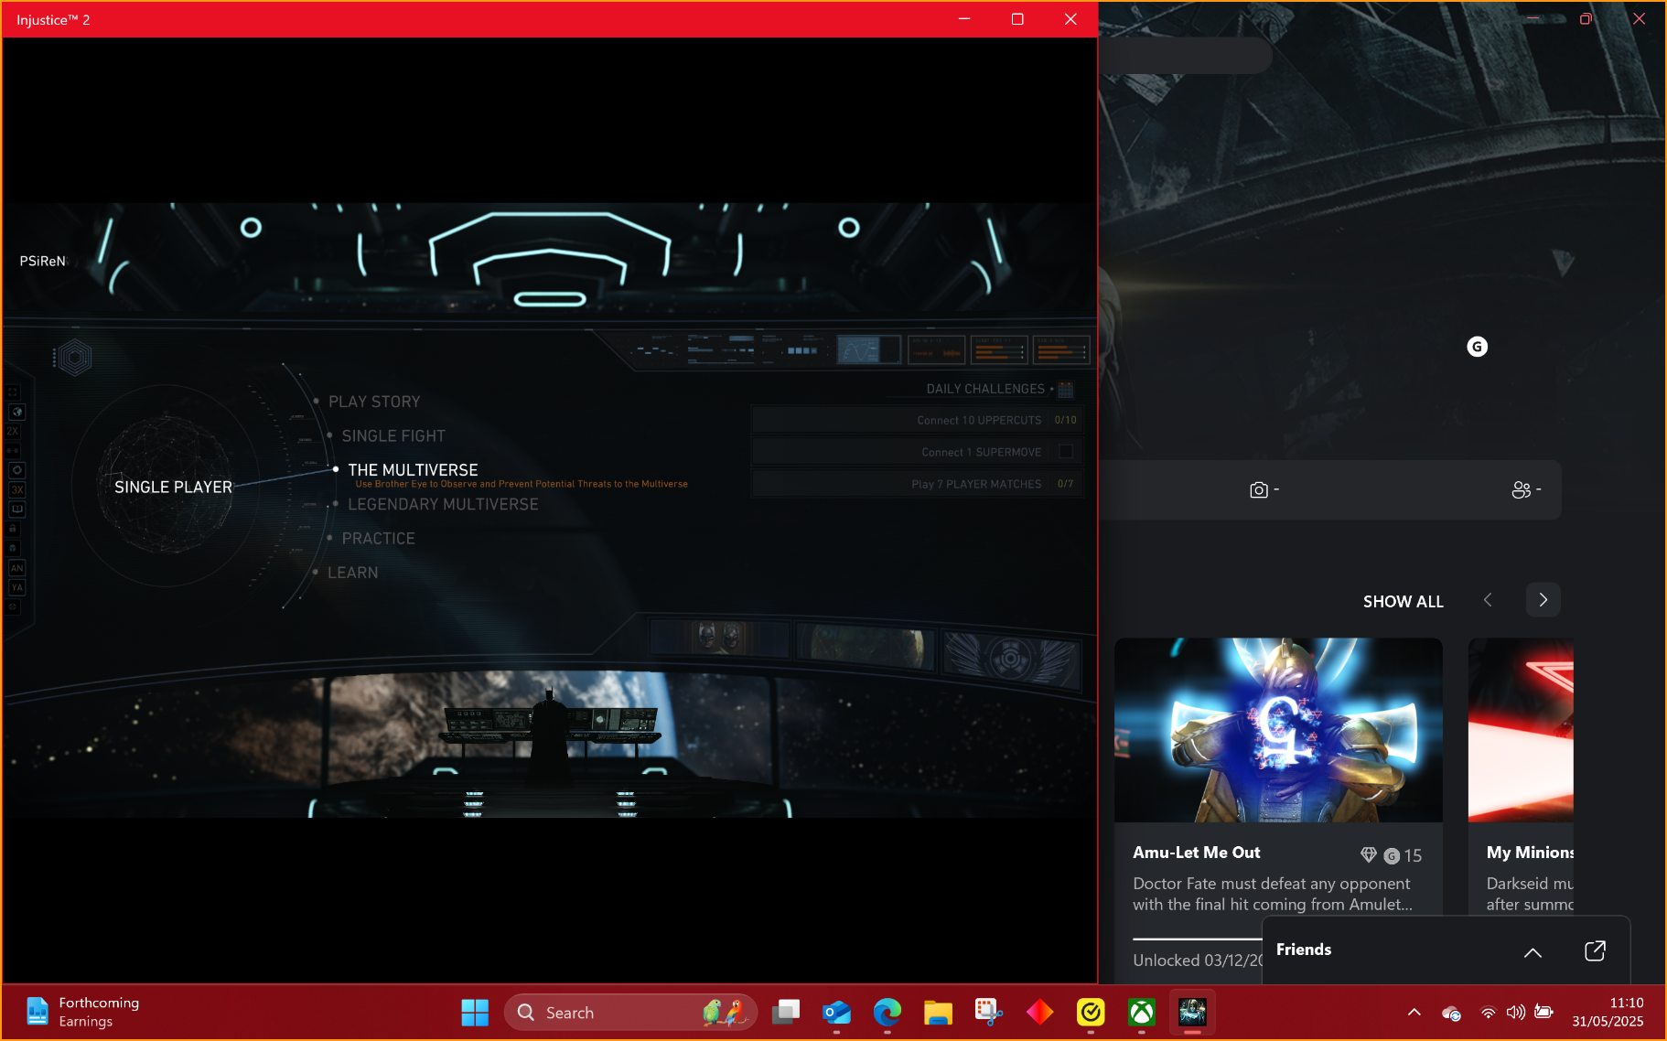Launch Outlook from the taskbar
This screenshot has height=1041, width=1667.
coord(836,1013)
